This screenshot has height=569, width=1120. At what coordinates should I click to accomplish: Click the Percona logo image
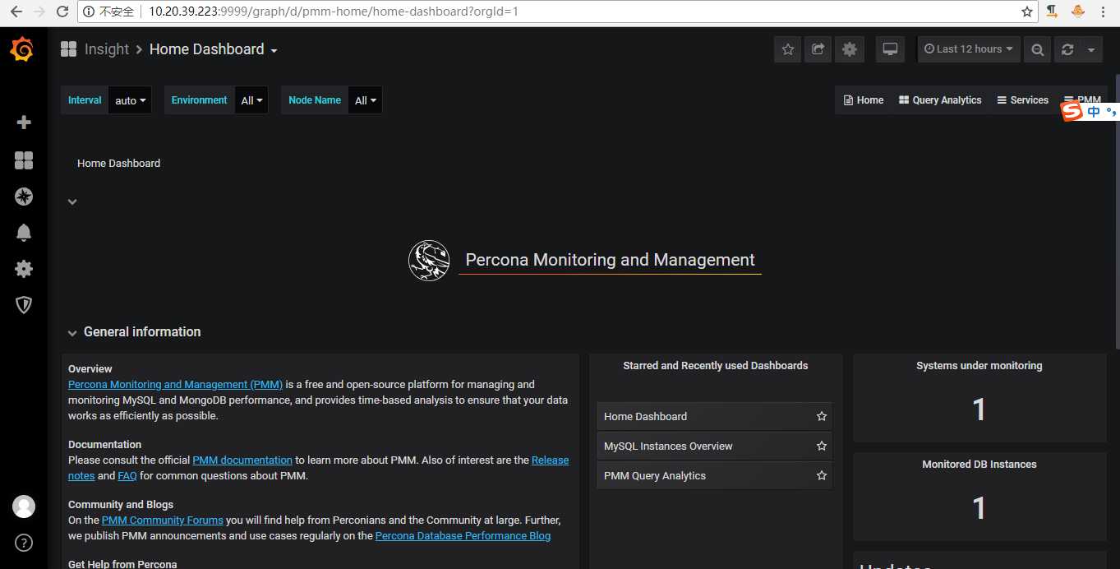(429, 260)
